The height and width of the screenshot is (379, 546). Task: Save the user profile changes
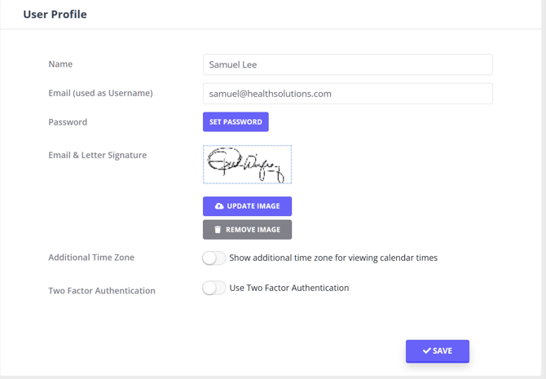(438, 350)
